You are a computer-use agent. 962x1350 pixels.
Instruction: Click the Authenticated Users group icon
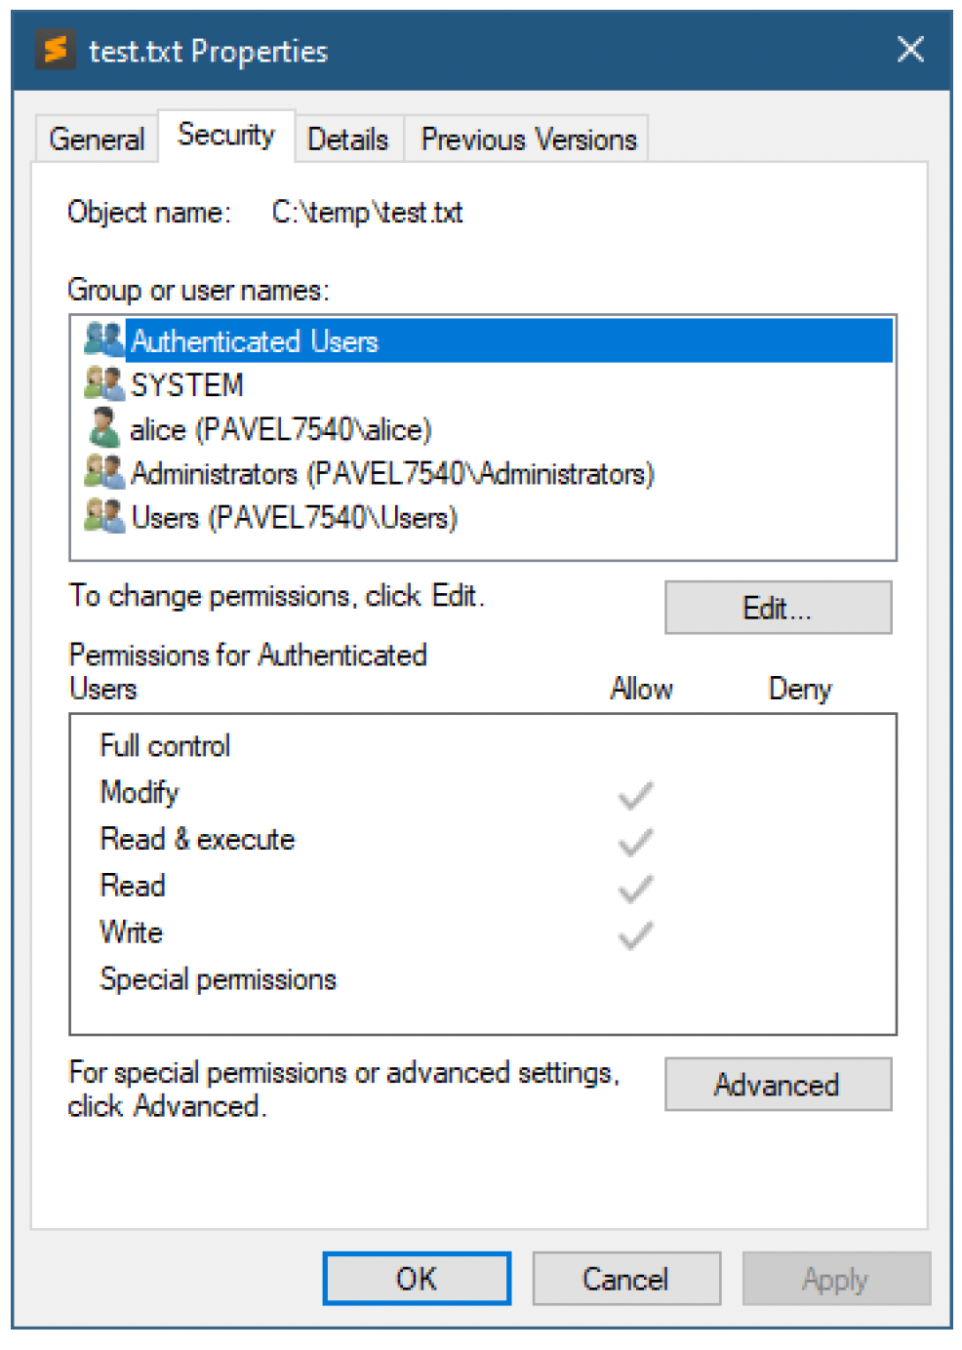coord(103,339)
